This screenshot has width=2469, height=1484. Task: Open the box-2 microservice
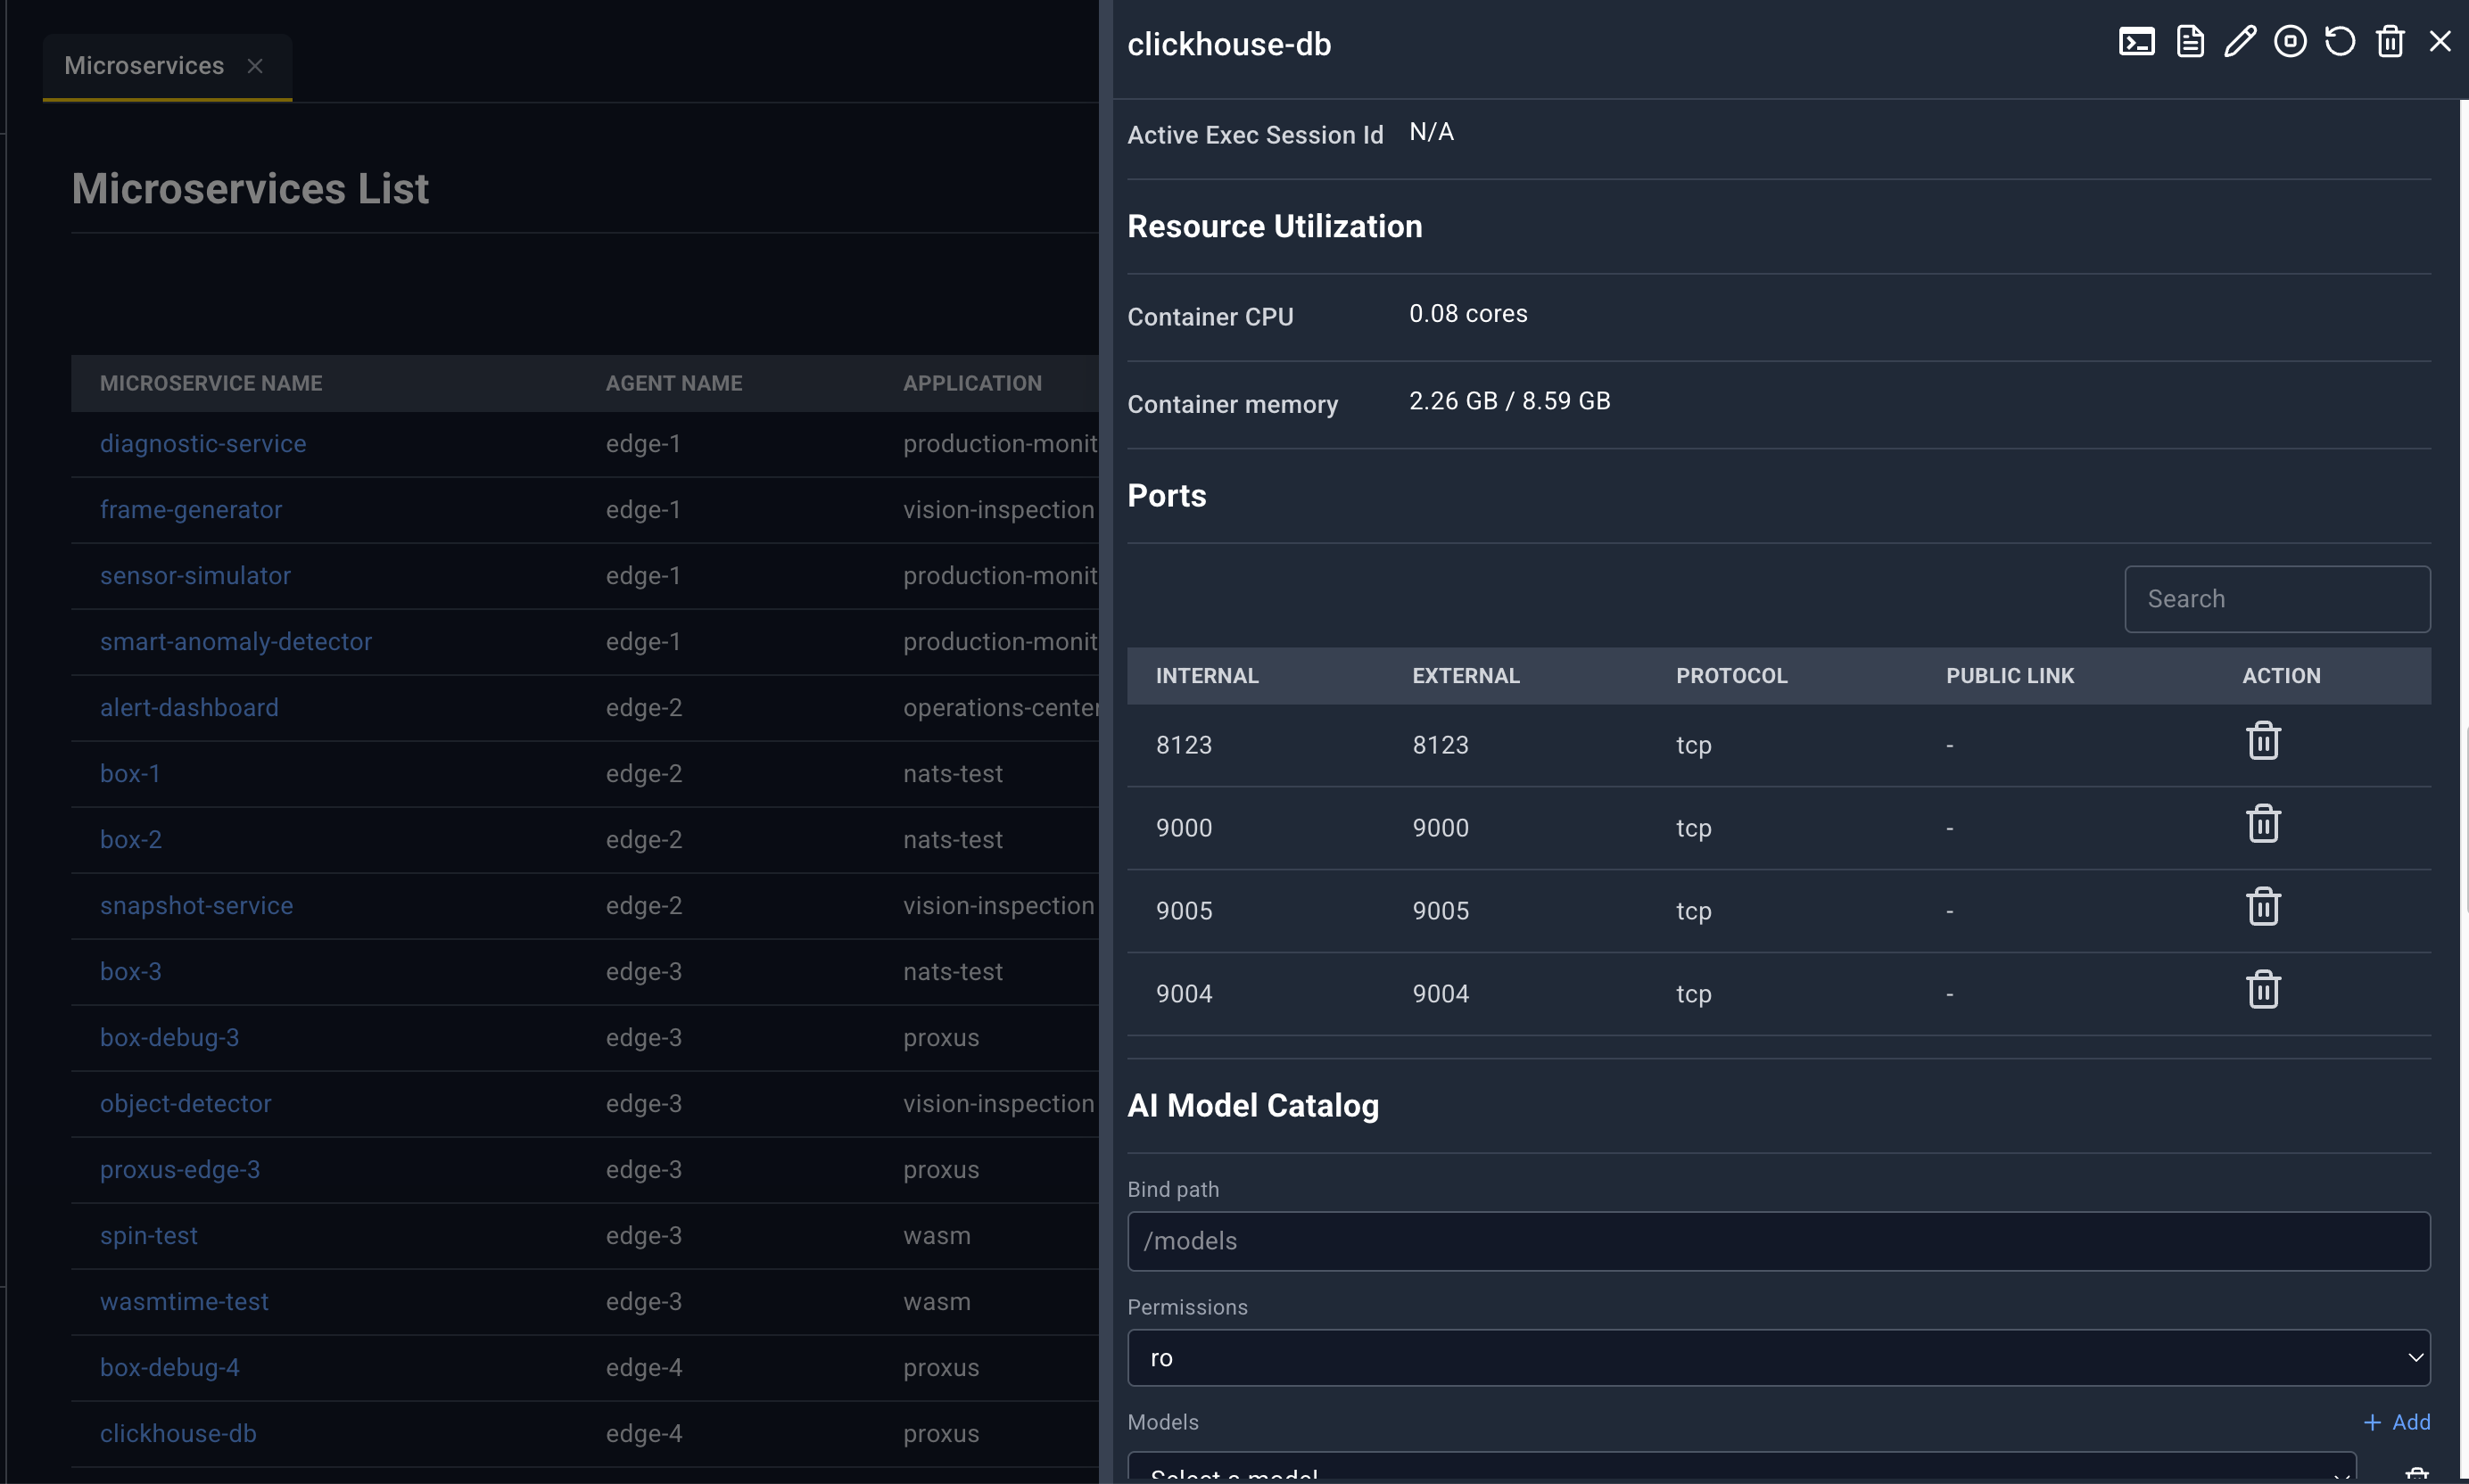point(131,839)
